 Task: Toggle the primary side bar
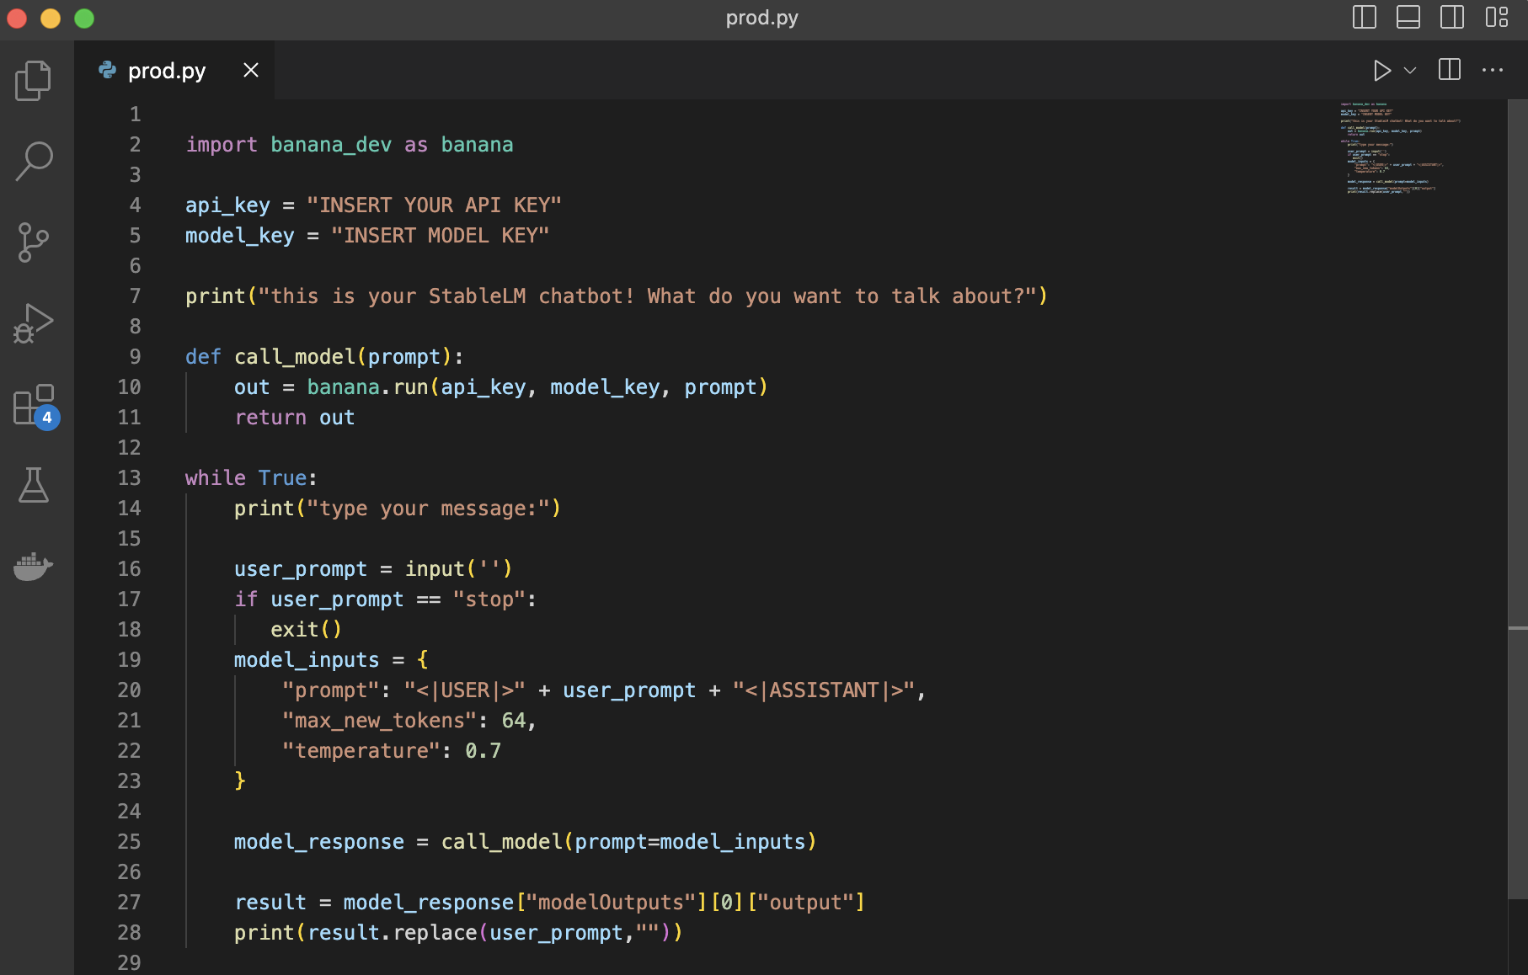(1364, 18)
